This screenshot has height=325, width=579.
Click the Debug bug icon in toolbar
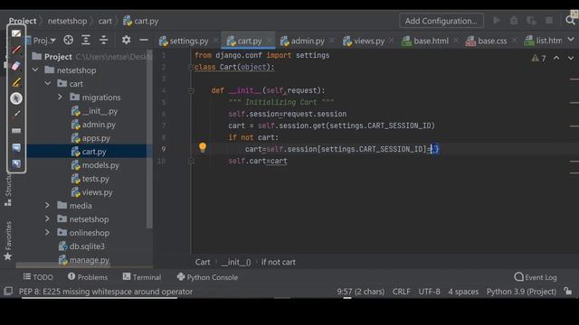pos(514,20)
